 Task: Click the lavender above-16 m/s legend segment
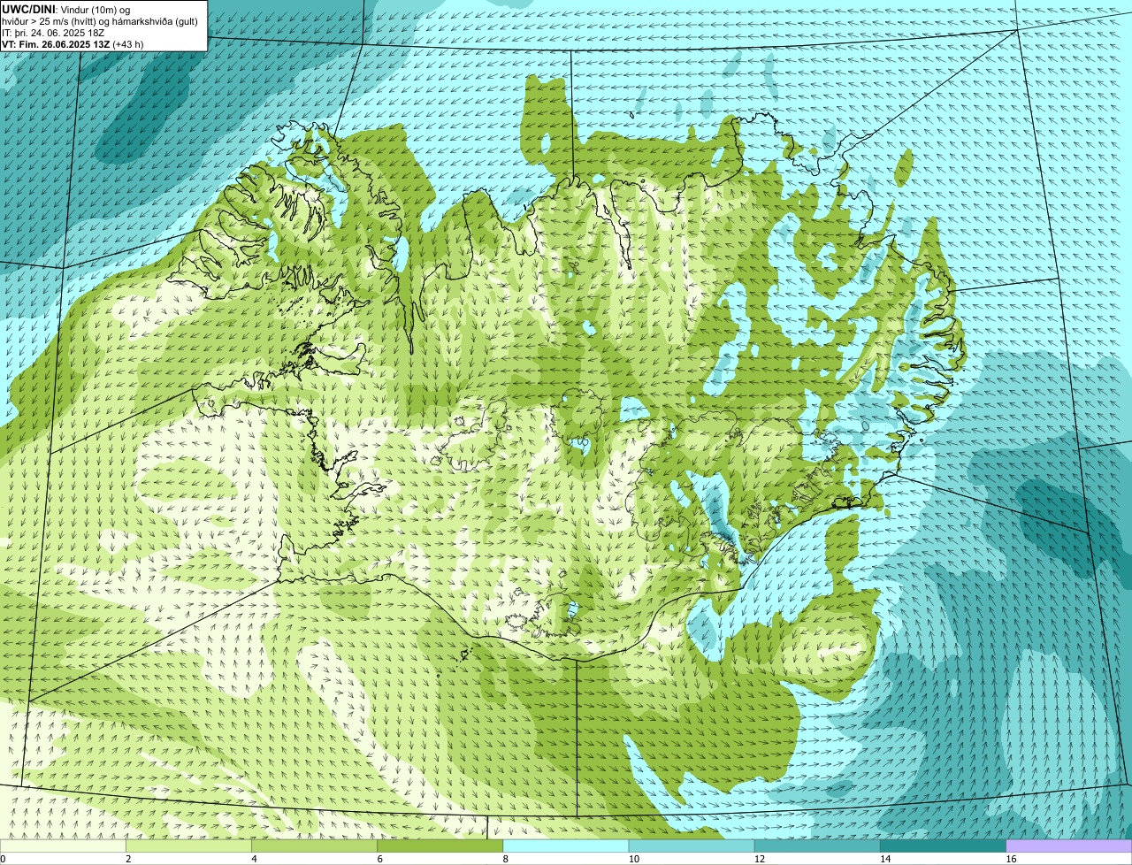tap(1069, 846)
